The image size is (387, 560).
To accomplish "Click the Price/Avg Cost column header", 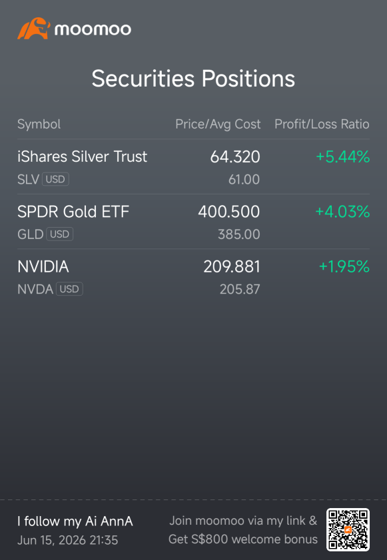I will [x=218, y=125].
